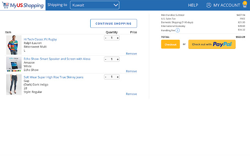This screenshot has width=250, height=156.
Task: Click the Quantity column header
Action: (x=112, y=32)
